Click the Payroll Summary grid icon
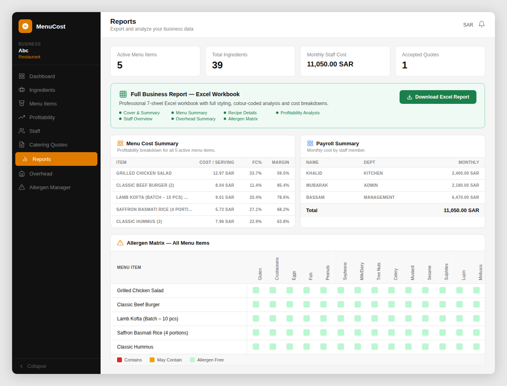This screenshot has width=507, height=386. 310,143
